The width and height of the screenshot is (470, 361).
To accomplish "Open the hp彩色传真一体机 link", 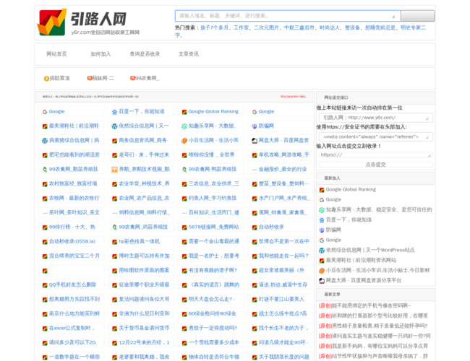I will (x=140, y=241).
